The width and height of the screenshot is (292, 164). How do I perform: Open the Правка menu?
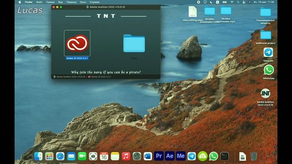click(x=50, y=2)
